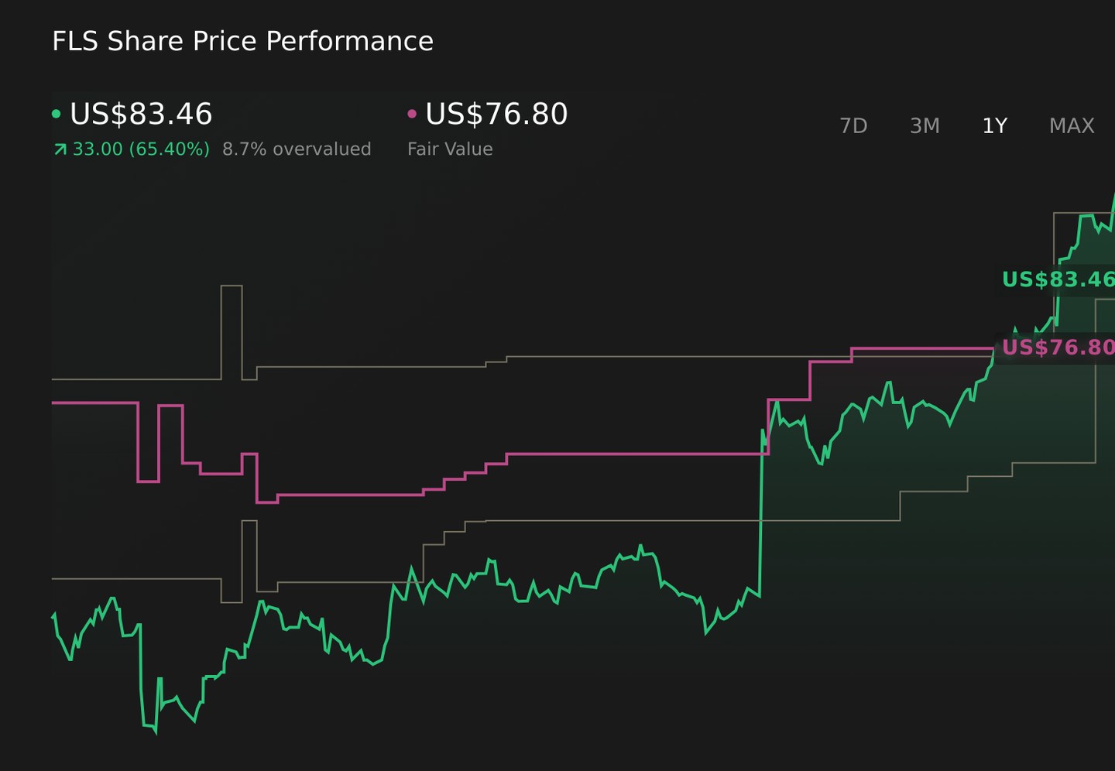Click the green upward arrow icon
This screenshot has height=771, width=1115.
coord(60,149)
